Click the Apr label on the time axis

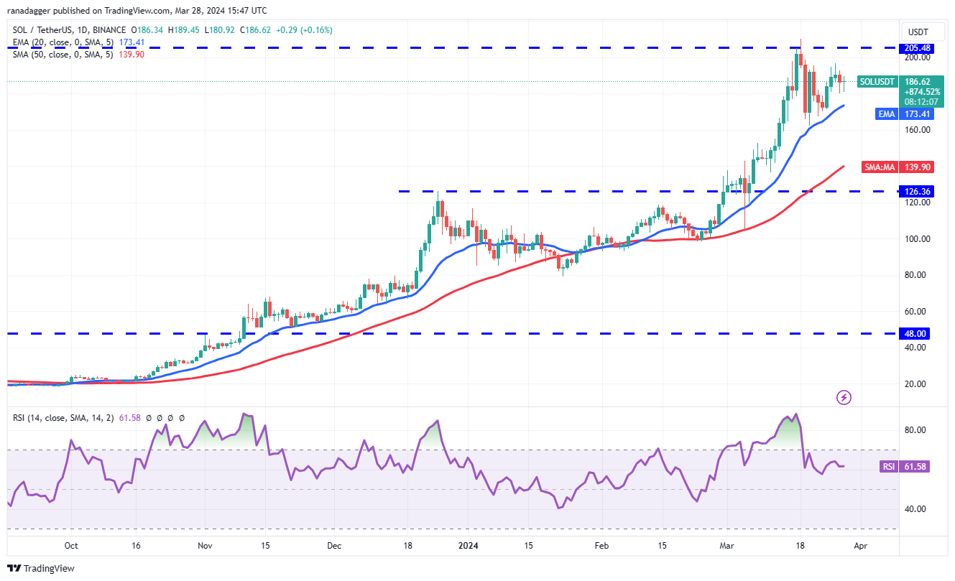pyautogui.click(x=860, y=546)
